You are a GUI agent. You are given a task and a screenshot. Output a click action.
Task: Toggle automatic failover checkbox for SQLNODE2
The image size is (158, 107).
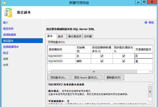[102, 61]
